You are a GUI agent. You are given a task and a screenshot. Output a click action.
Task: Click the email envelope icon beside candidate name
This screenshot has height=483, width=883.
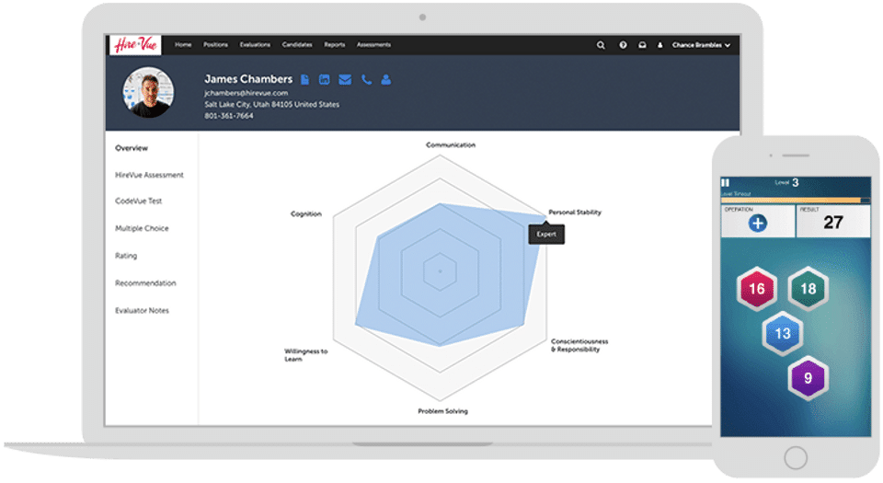click(x=345, y=79)
